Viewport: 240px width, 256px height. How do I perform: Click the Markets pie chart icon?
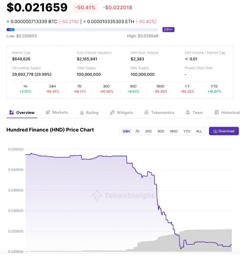tap(48, 112)
